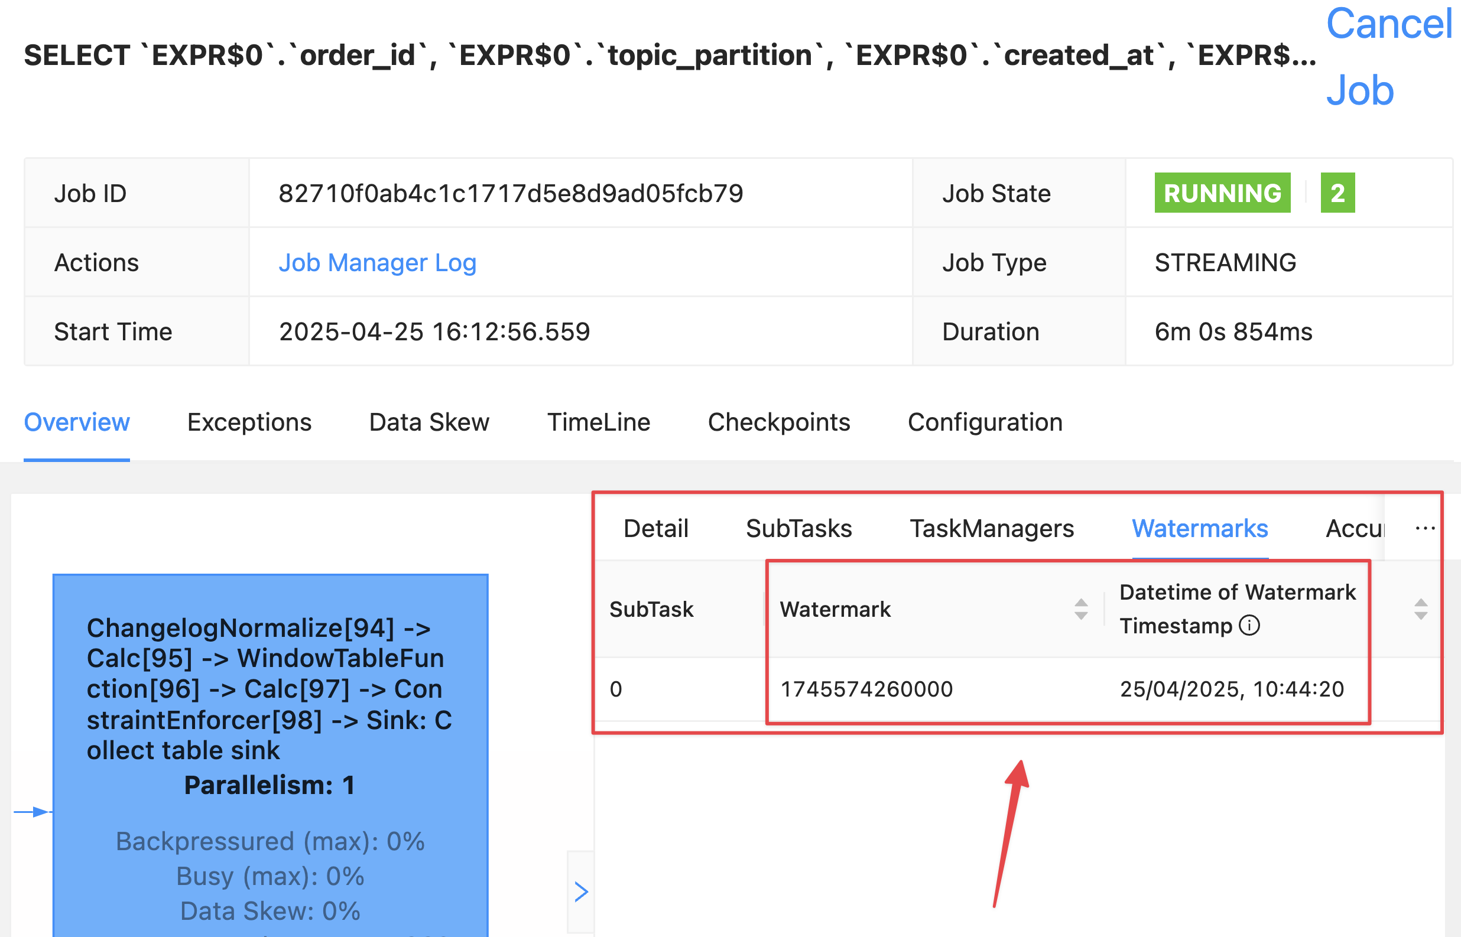
Task: Switch to the Detail node tab
Action: 655,528
